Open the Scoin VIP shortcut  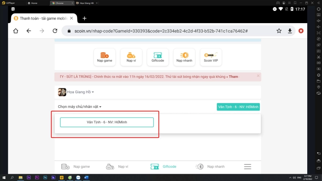pyautogui.click(x=211, y=57)
